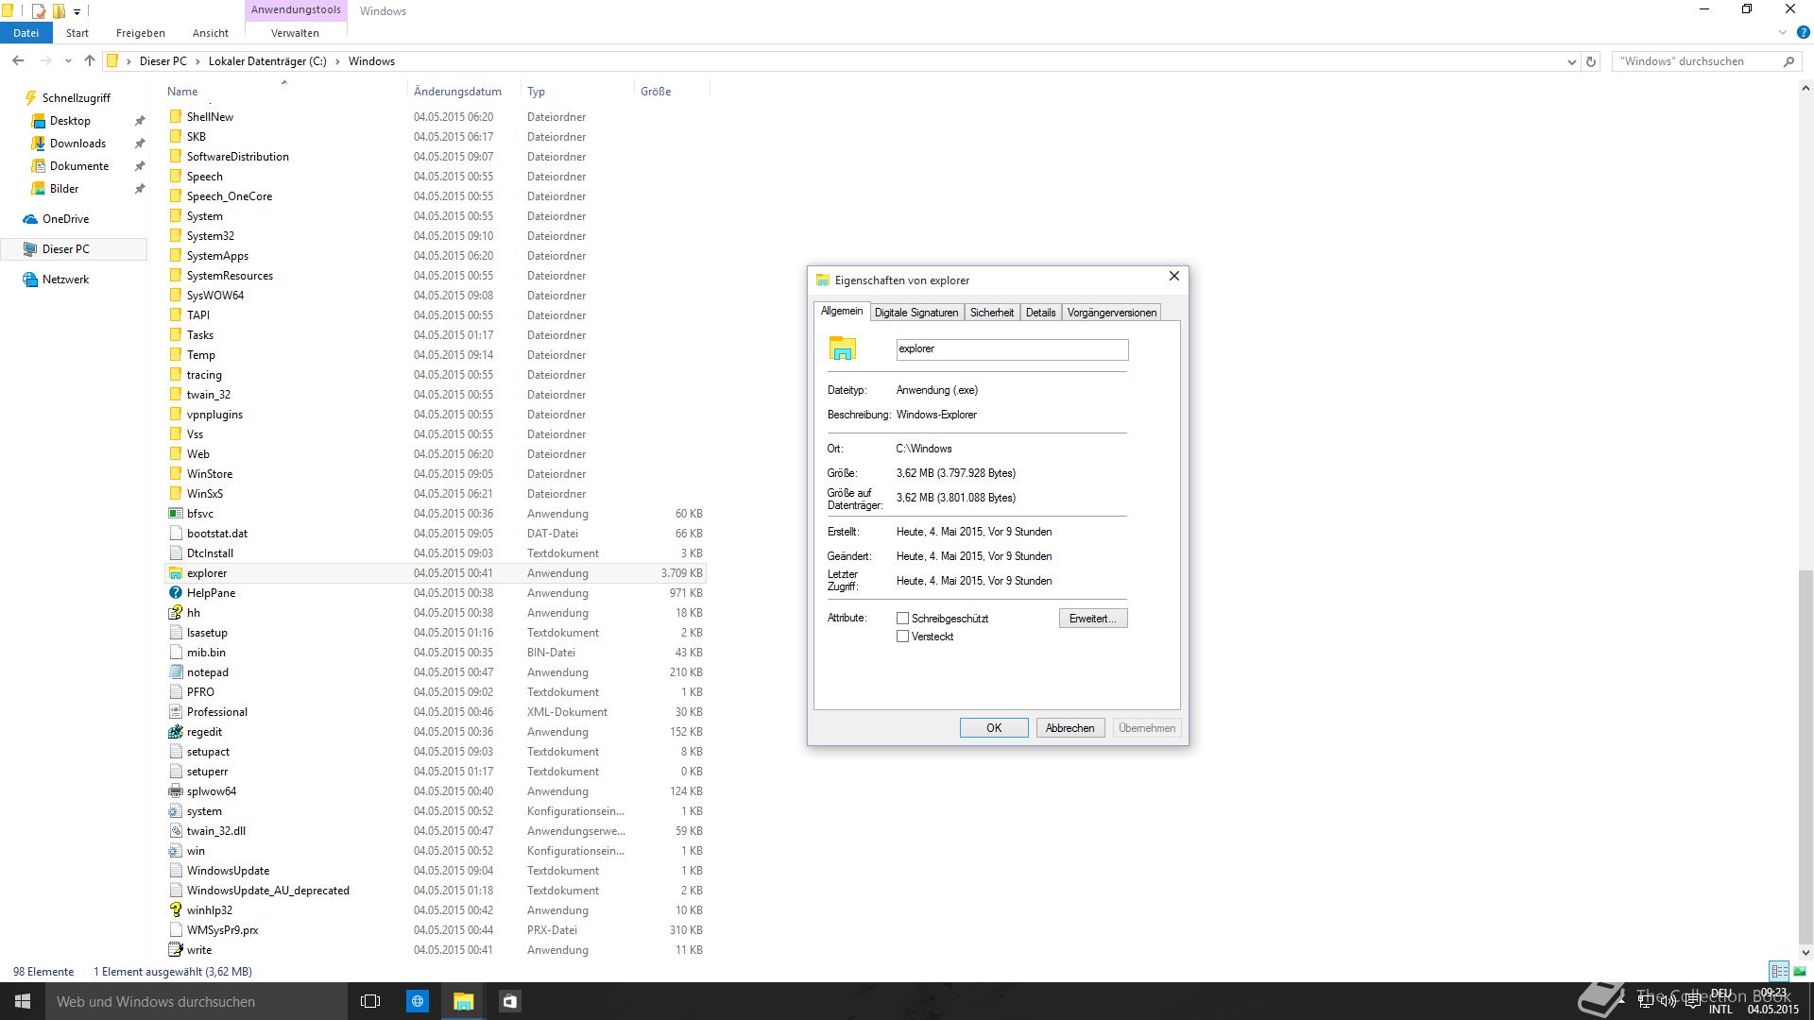Image resolution: width=1814 pixels, height=1020 pixels.
Task: Launch the browser from the taskbar
Action: (417, 1001)
